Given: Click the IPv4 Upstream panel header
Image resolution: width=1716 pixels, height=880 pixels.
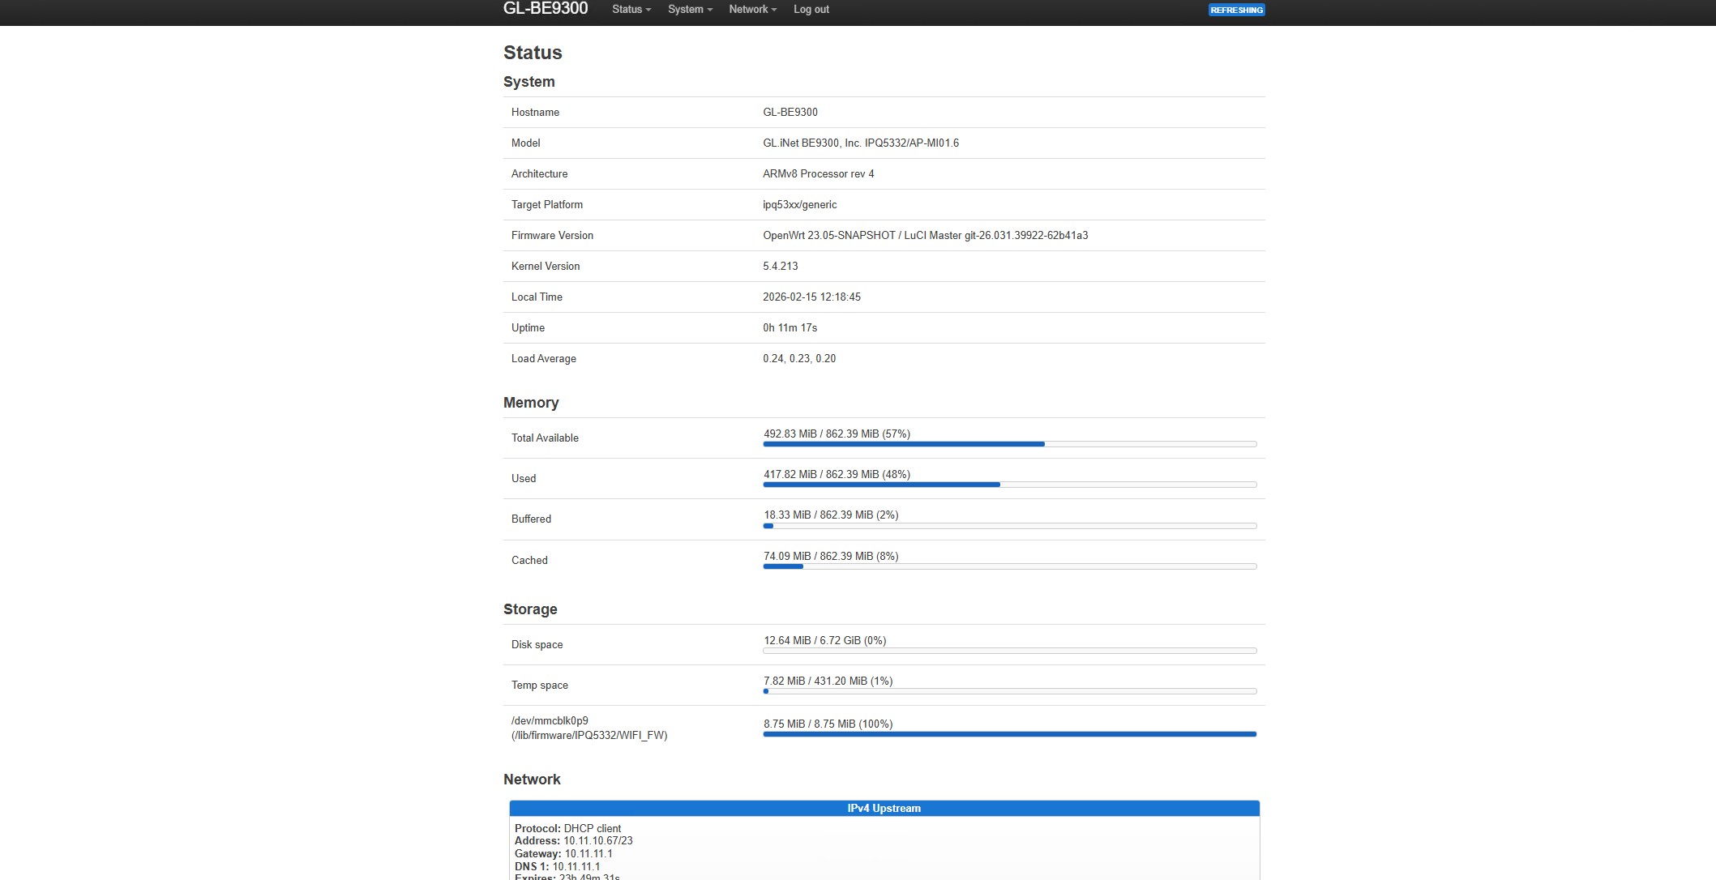Looking at the screenshot, I should (x=884, y=809).
